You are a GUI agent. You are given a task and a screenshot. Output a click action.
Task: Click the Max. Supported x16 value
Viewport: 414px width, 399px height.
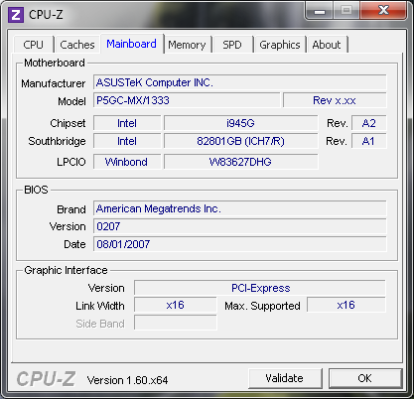(346, 305)
